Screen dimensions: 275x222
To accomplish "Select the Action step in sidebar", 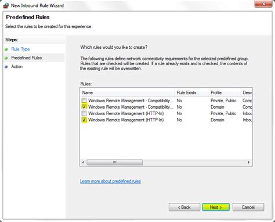I will point(17,67).
